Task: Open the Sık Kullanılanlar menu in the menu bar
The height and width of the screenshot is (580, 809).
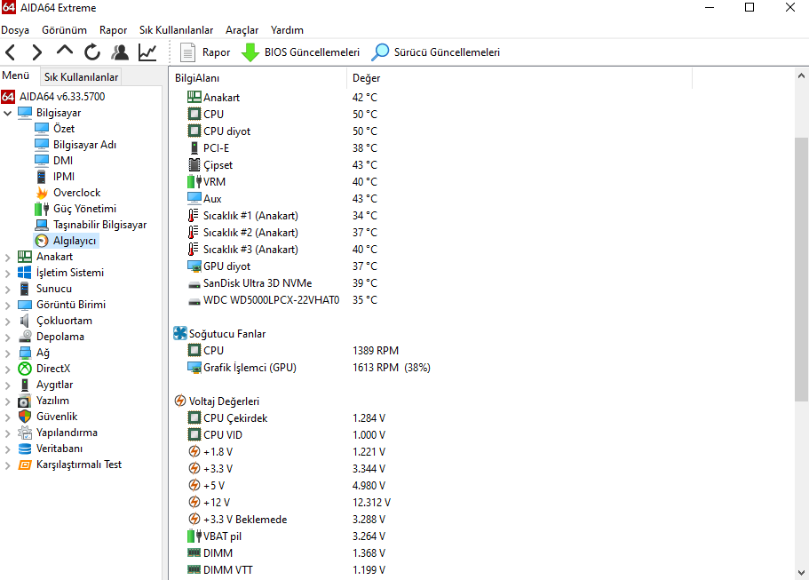Action: (176, 30)
